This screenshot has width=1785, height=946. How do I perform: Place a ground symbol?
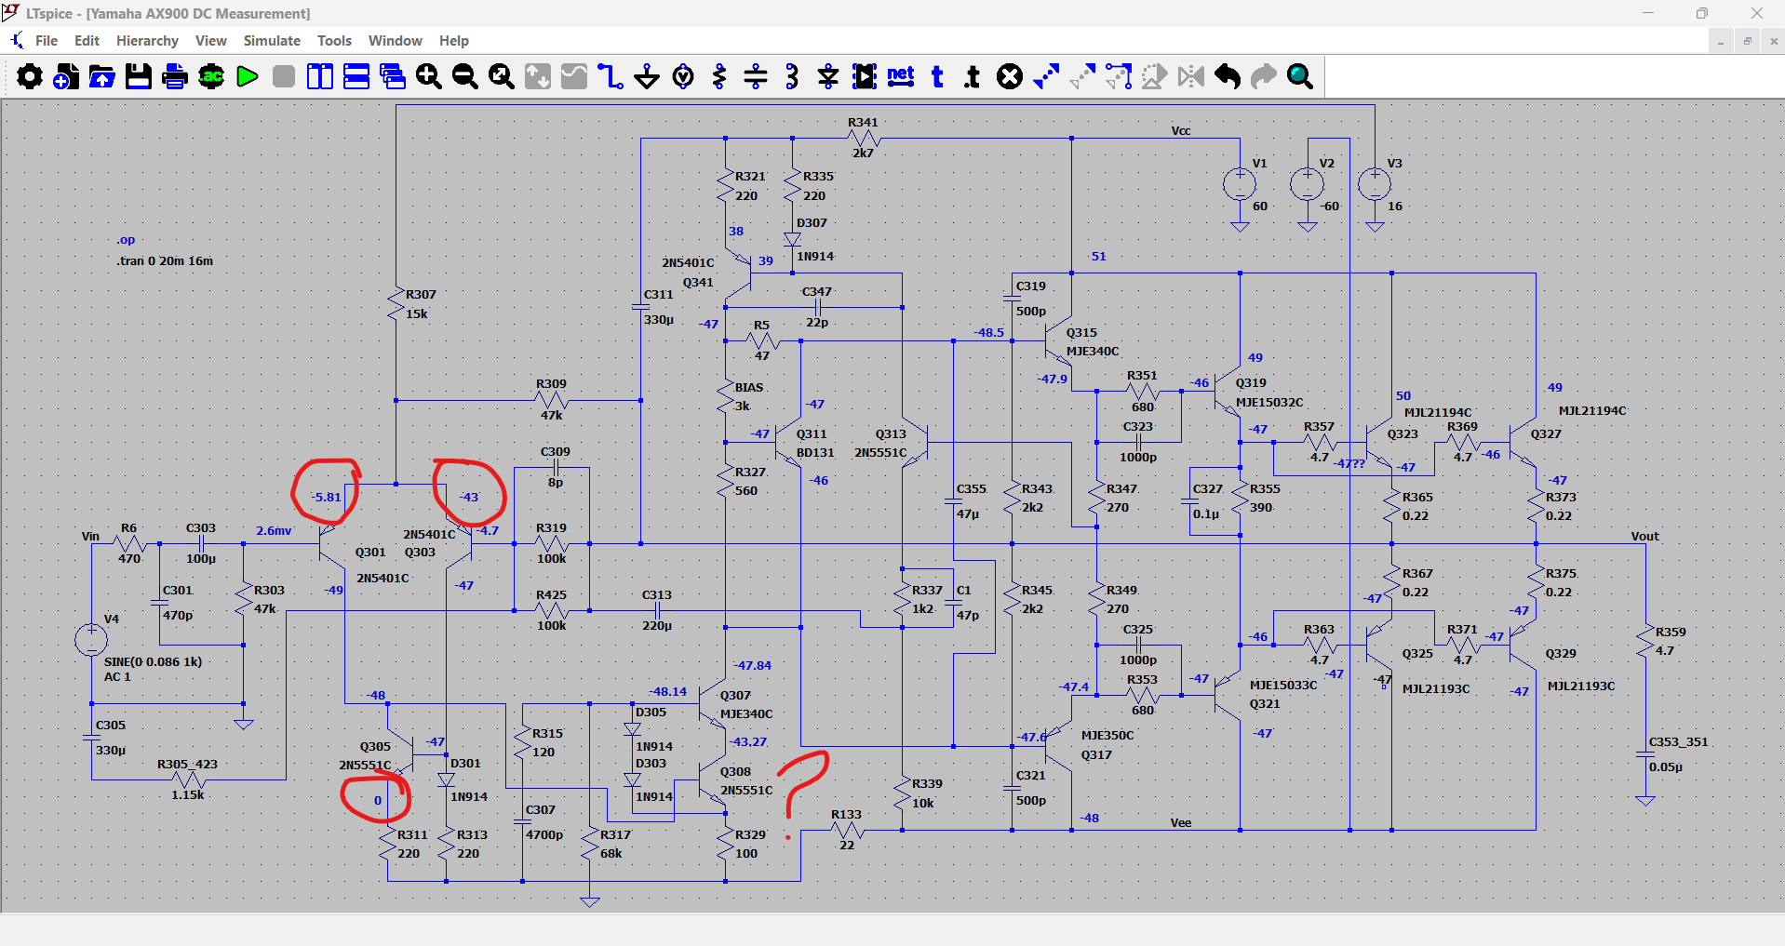point(647,76)
